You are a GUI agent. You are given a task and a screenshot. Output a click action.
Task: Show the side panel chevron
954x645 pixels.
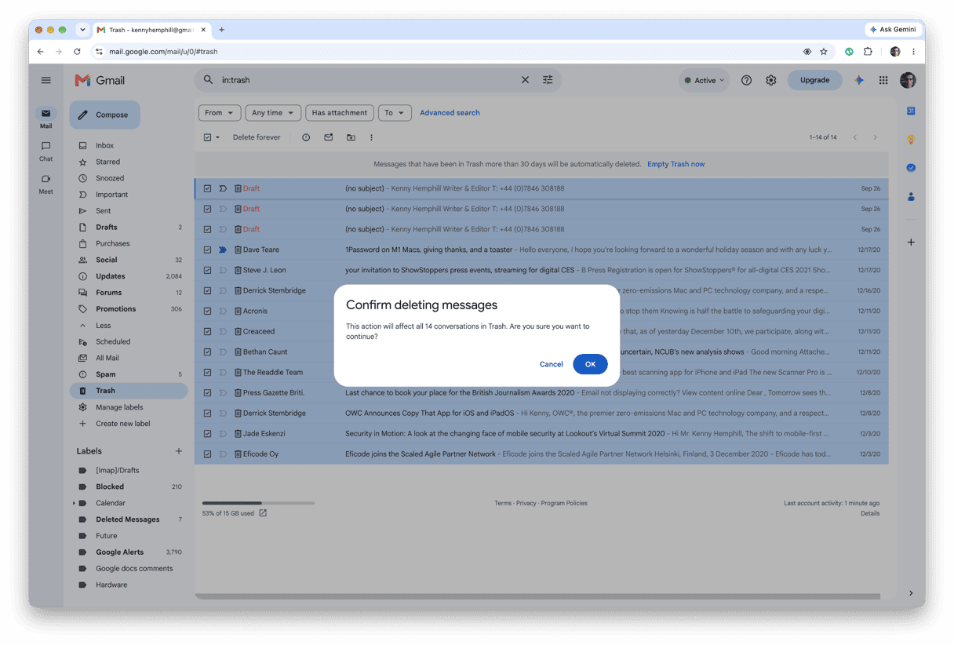point(911,593)
